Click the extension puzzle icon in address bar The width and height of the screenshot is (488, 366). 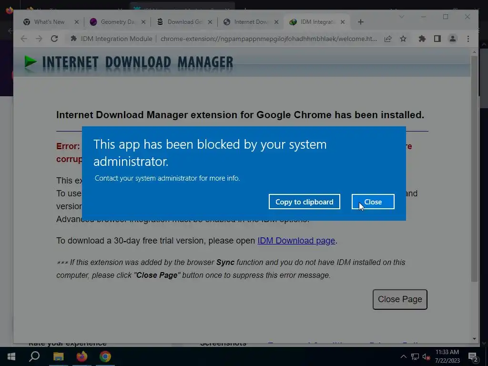(73, 39)
